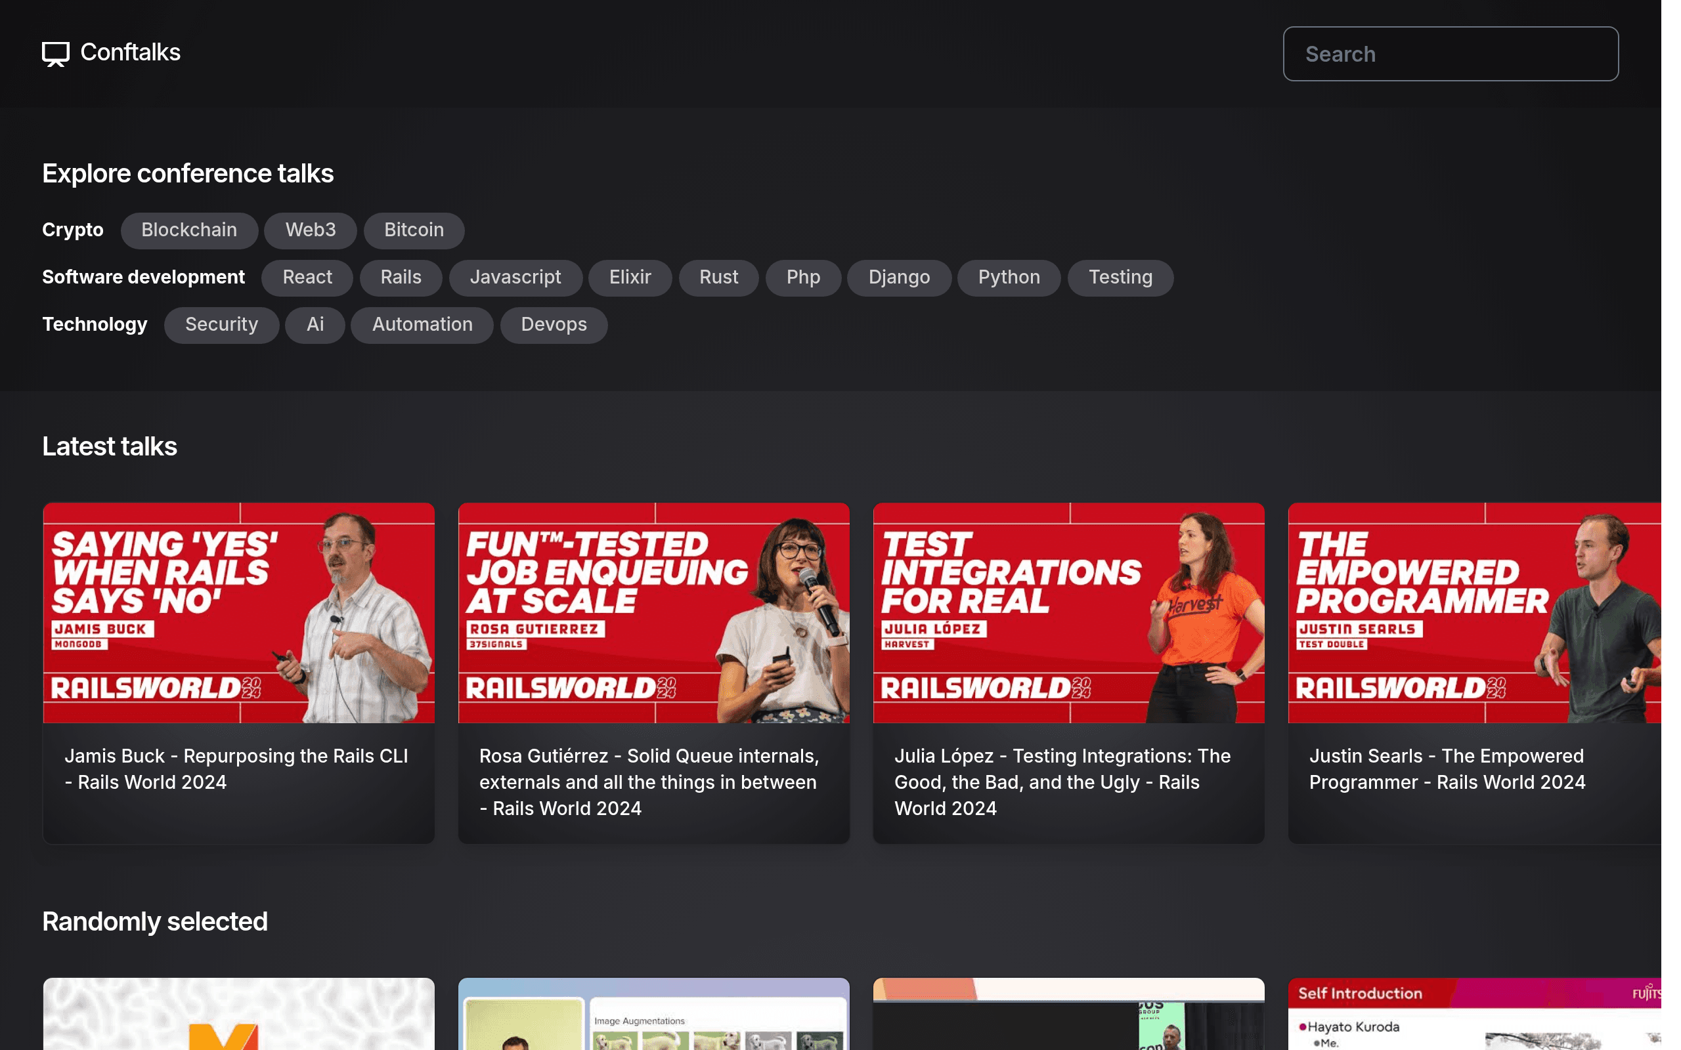Open the Javascript topic tag
1681x1050 pixels.
click(515, 277)
